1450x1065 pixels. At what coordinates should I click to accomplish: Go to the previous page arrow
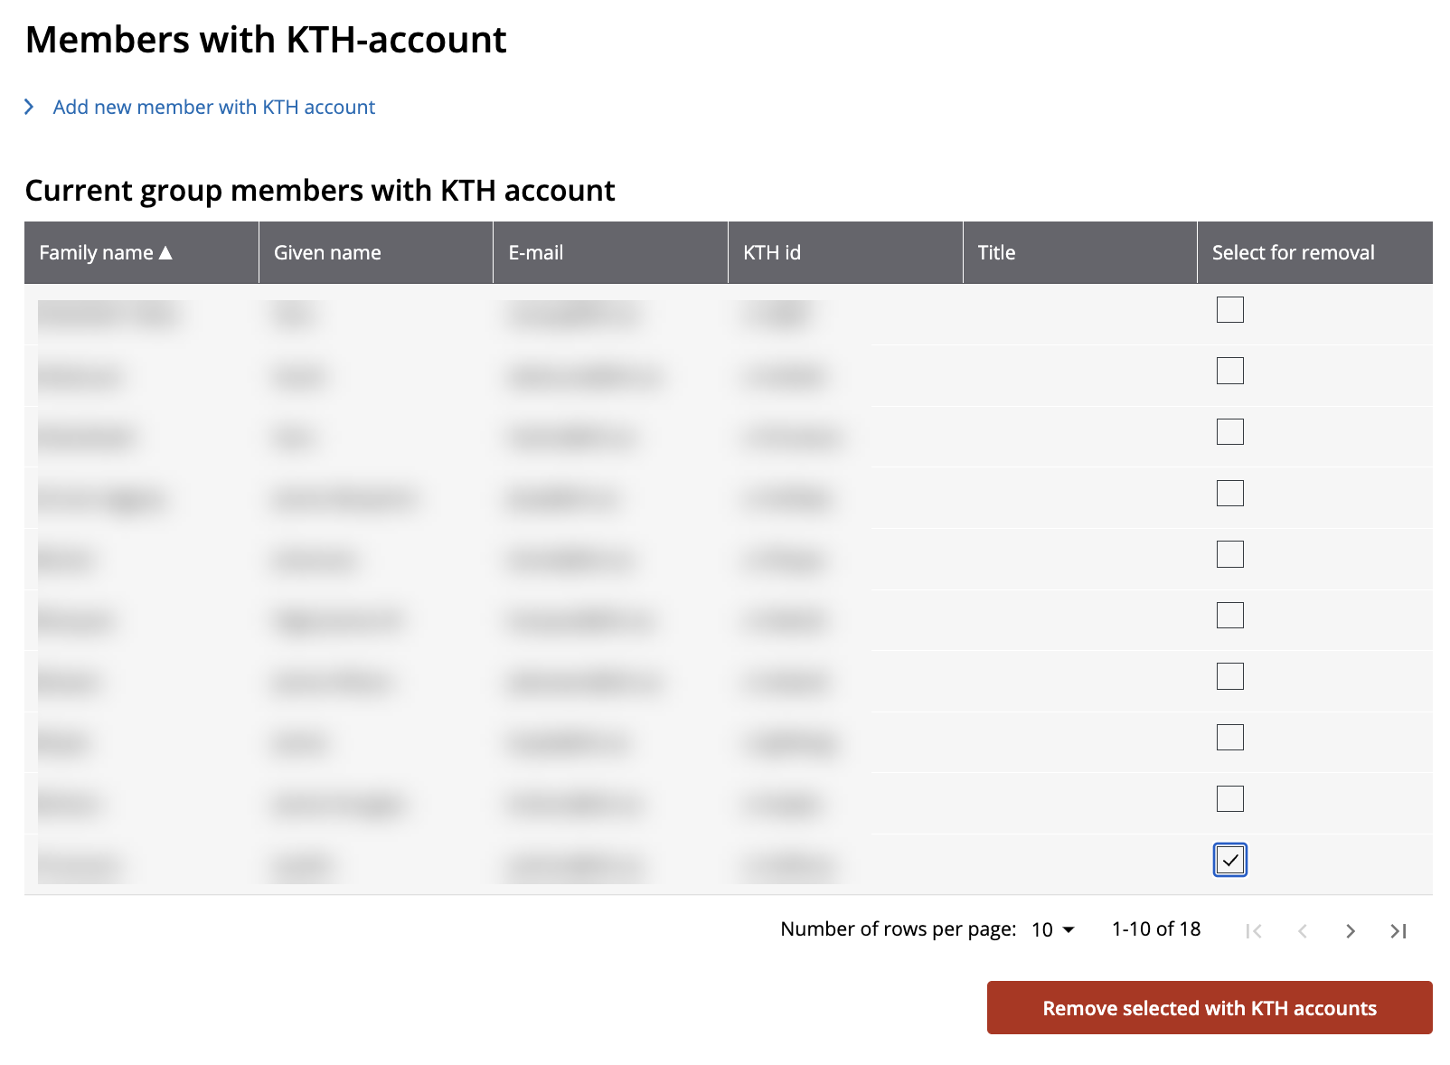click(x=1302, y=930)
